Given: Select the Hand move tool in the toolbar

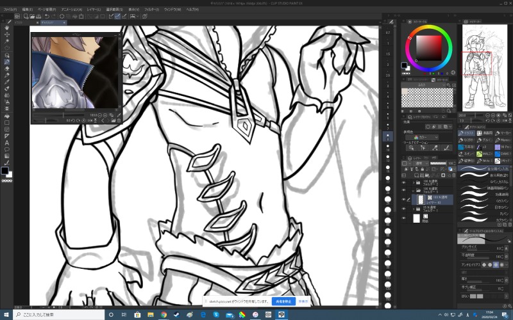Looking at the screenshot, I should tap(6, 28).
